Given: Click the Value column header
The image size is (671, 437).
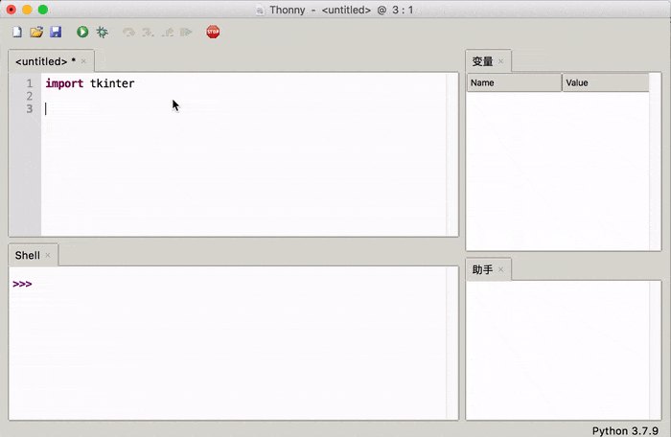Looking at the screenshot, I should click(605, 83).
